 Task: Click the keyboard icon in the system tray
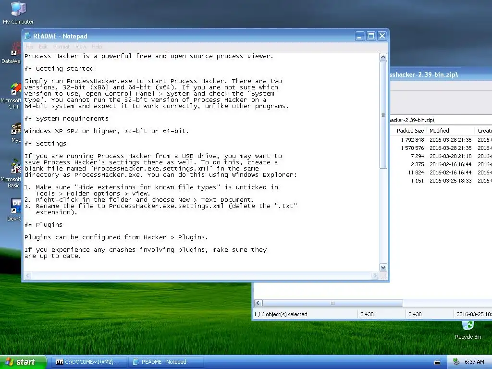pos(437,362)
